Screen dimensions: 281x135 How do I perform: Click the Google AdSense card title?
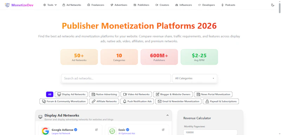pos(63,130)
